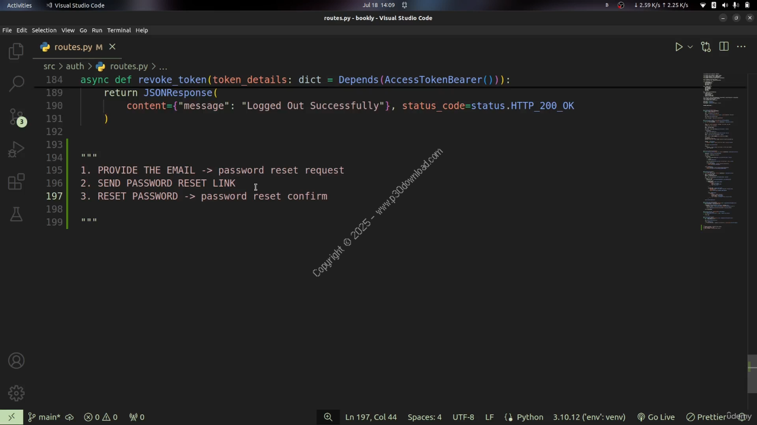Toggle split editor right
The image size is (757, 425).
click(x=724, y=47)
